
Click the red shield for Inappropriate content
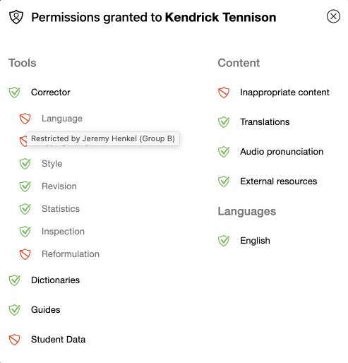(224, 93)
